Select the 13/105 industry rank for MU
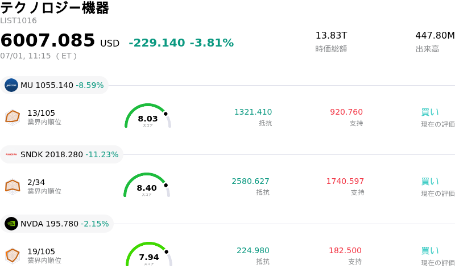The image size is (455, 277). pyautogui.click(x=41, y=113)
